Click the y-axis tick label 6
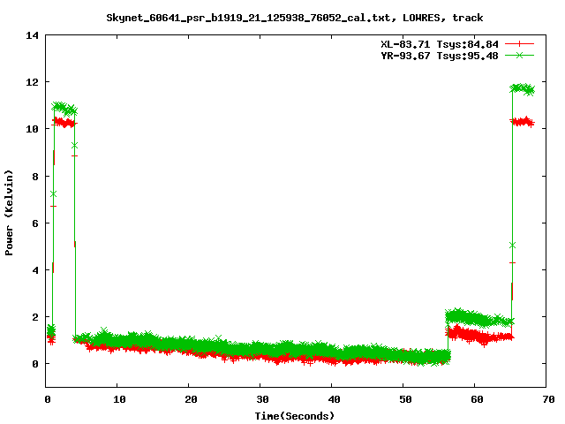This screenshot has width=565, height=424. tap(35, 223)
